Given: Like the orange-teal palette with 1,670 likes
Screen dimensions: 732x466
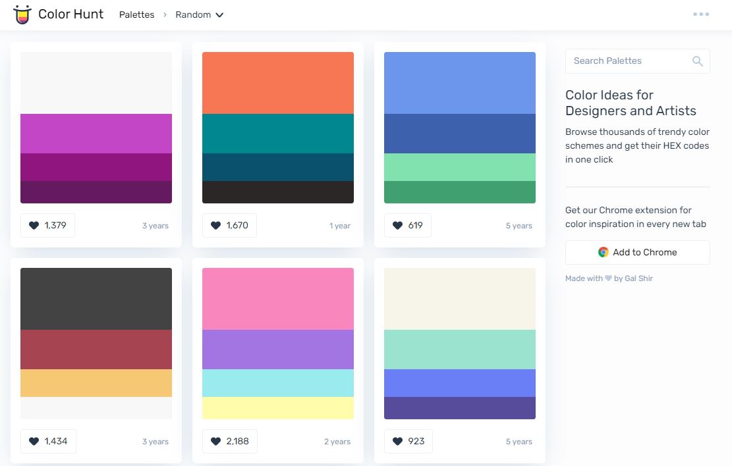Looking at the screenshot, I should pyautogui.click(x=229, y=226).
